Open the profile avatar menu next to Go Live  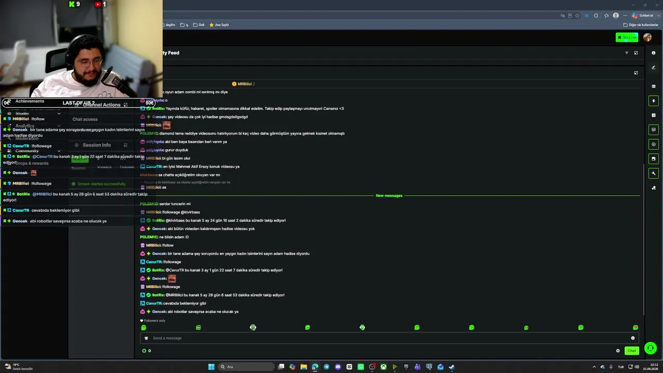pos(647,37)
